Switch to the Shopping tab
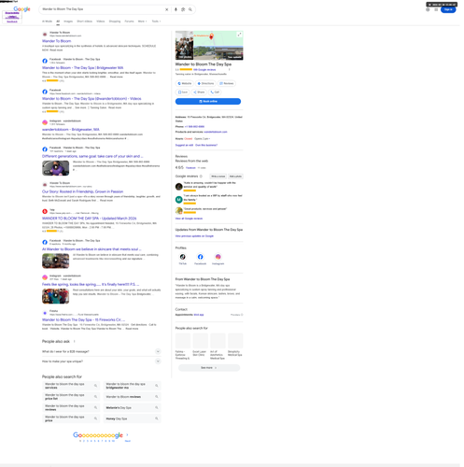Viewport: 464px width, 467px height. point(115,21)
